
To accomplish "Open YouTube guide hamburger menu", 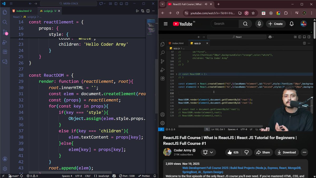I will (166, 24).
